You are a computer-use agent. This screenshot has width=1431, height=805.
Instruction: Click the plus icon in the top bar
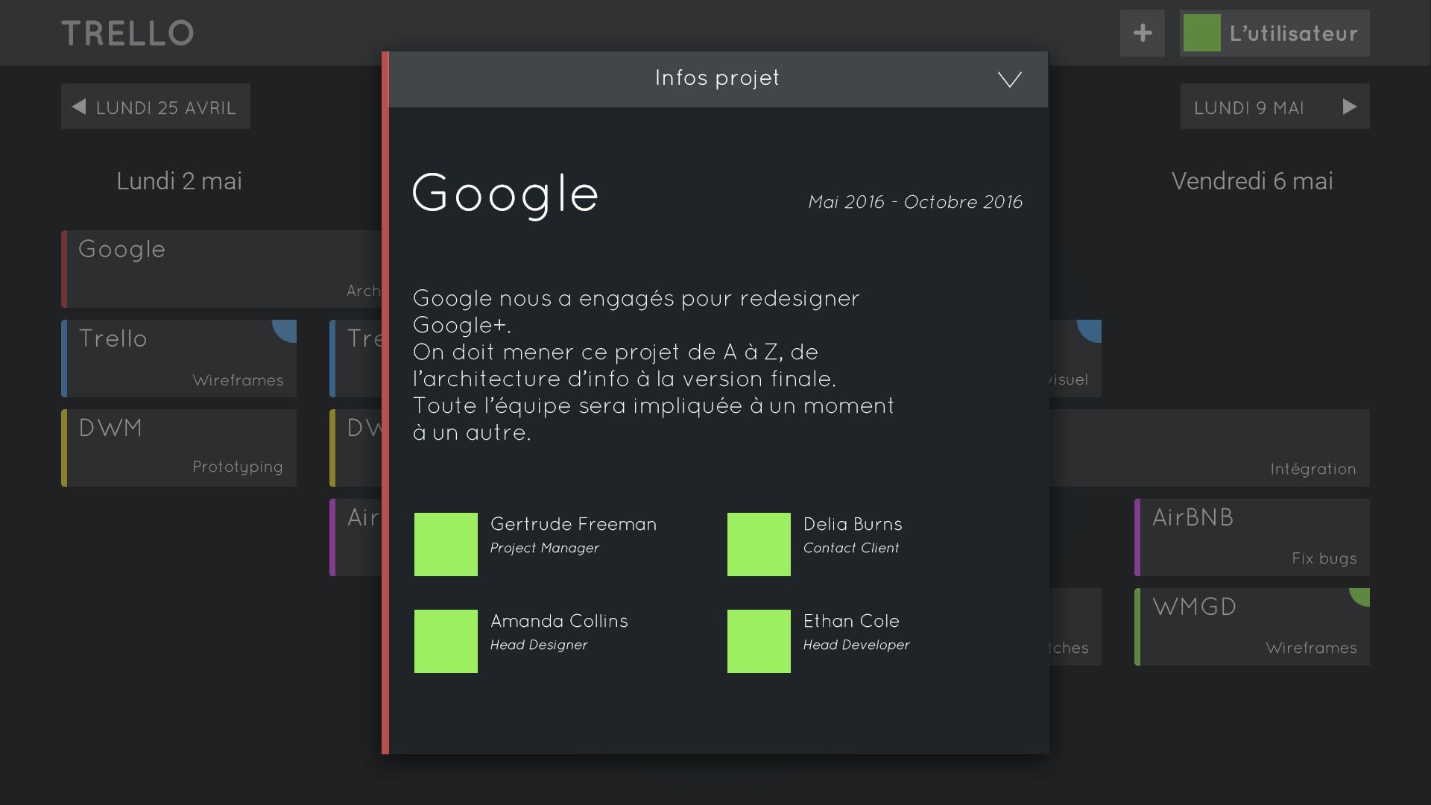coord(1142,32)
